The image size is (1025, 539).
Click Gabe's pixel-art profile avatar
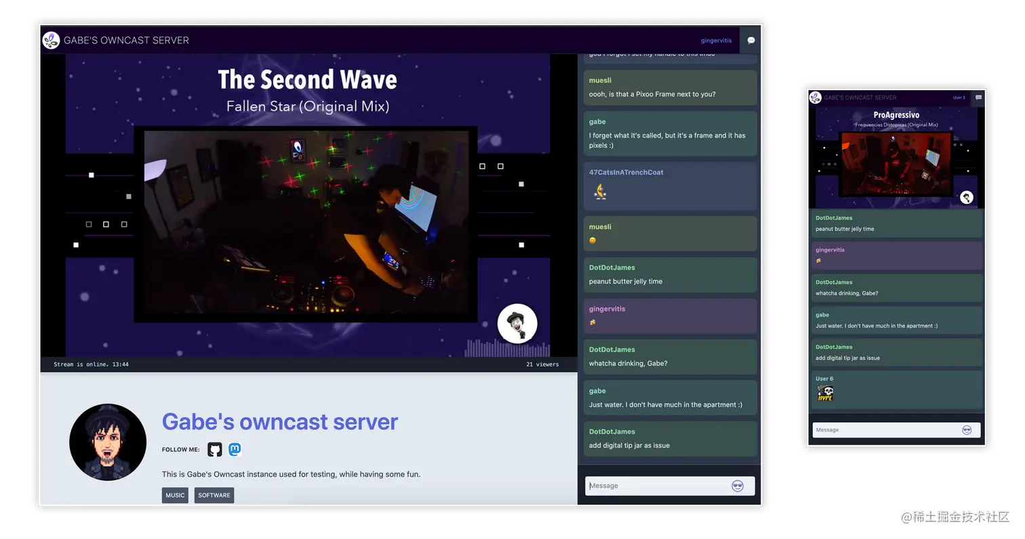tap(108, 442)
